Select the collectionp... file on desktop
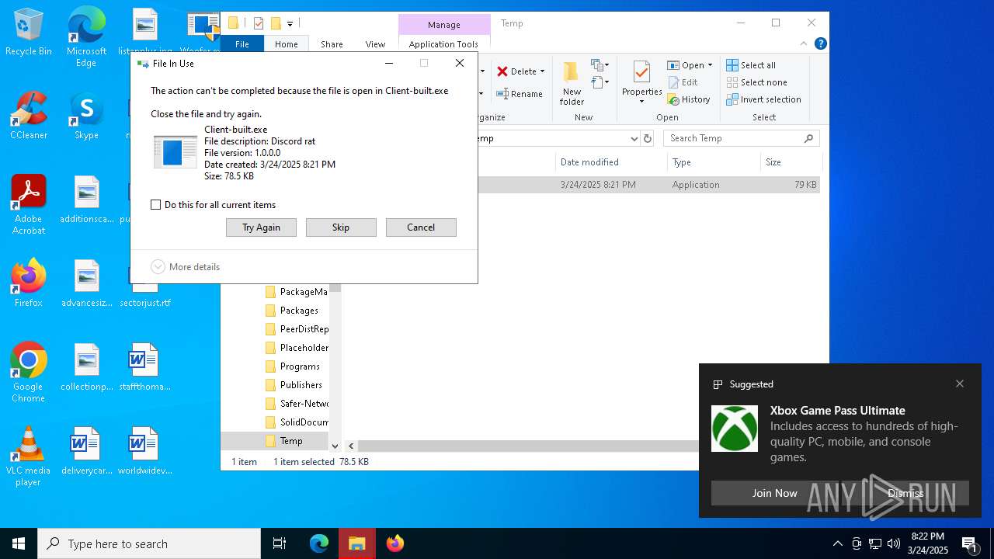This screenshot has width=994, height=559. click(86, 368)
